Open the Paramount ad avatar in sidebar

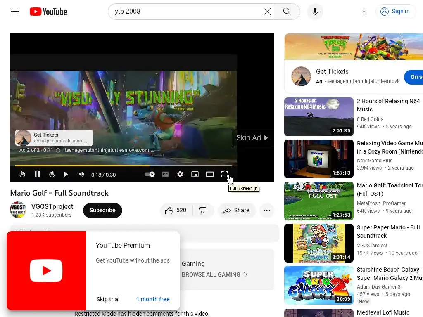[301, 76]
